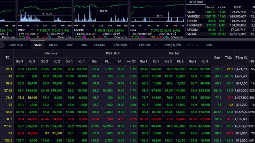
Task: Open the HNX30 intraday chart
Action: [x=101, y=13]
